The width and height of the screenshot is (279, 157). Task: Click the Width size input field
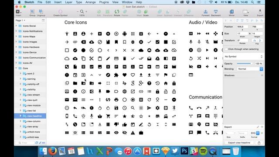(x=242, y=34)
